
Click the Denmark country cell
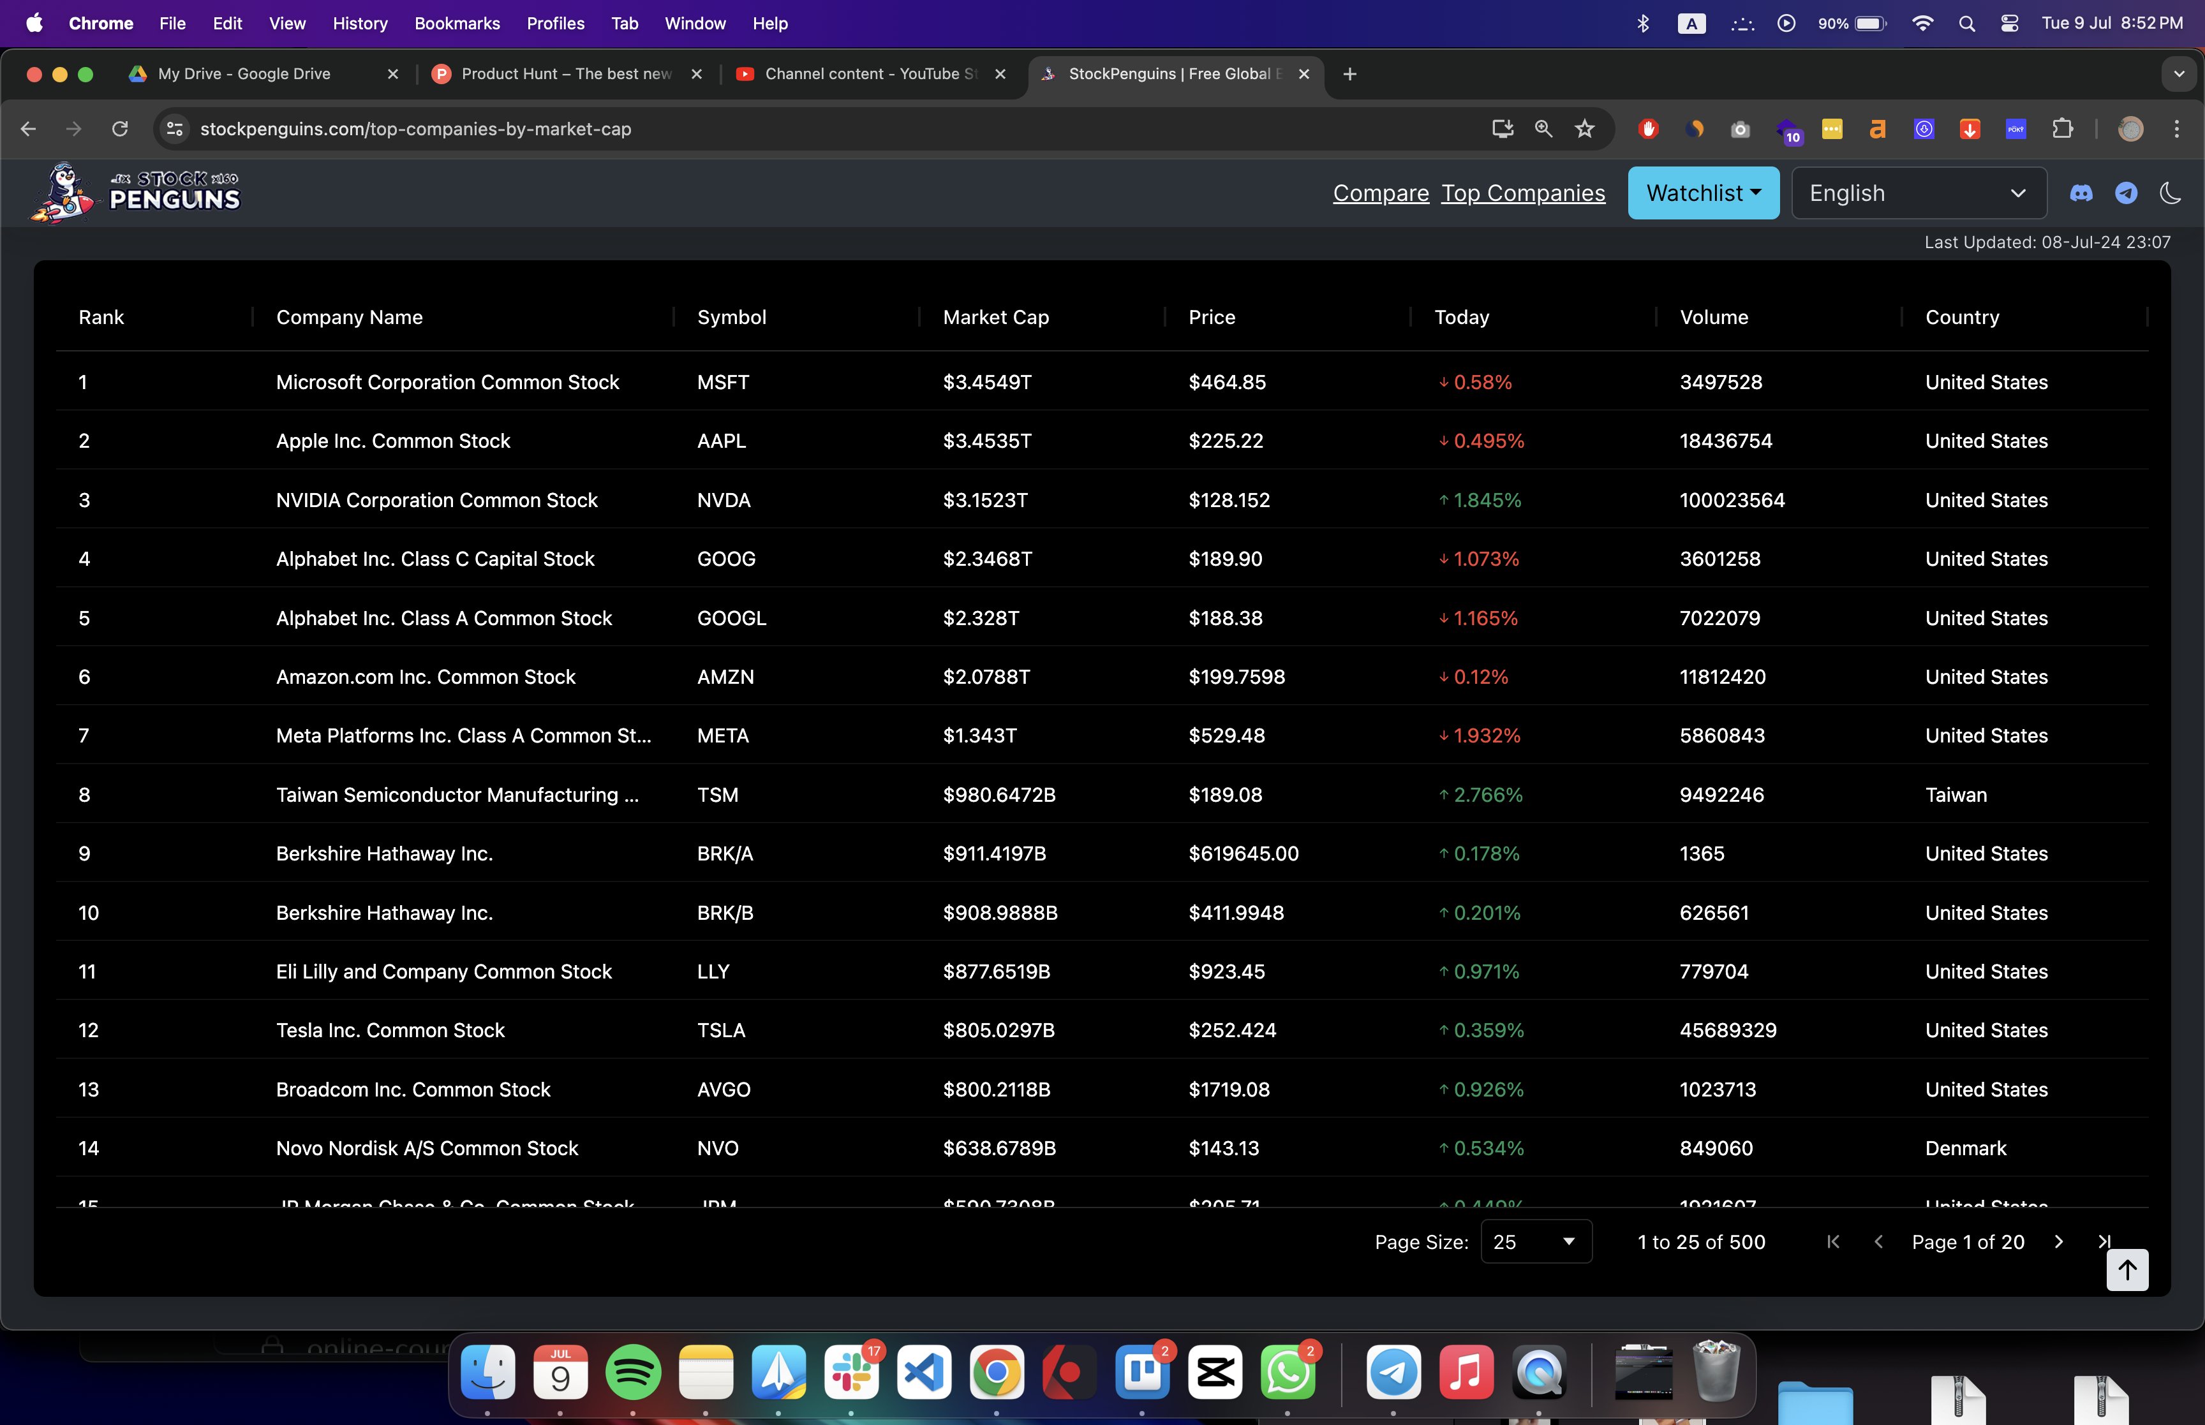(1965, 1148)
